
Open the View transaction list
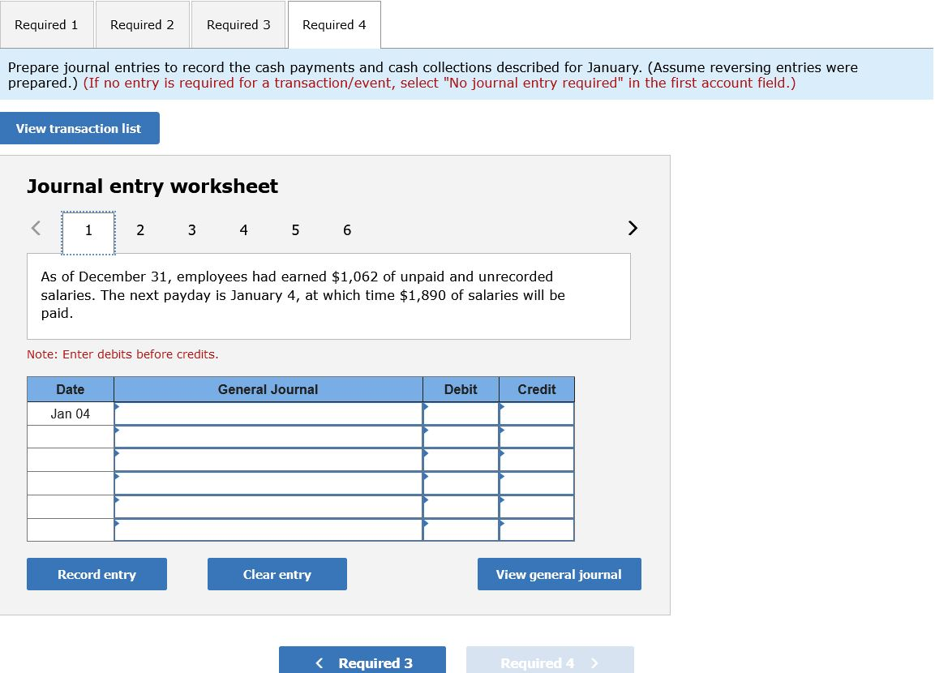(79, 128)
